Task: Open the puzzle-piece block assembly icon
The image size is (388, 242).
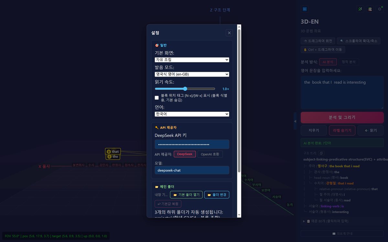Action: [x=360, y=9]
